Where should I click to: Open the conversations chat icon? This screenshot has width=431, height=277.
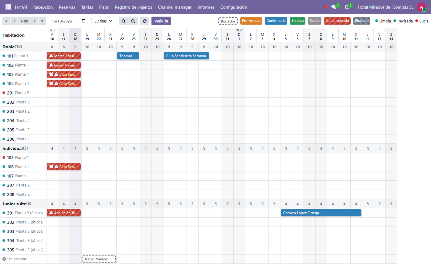[x=334, y=7]
